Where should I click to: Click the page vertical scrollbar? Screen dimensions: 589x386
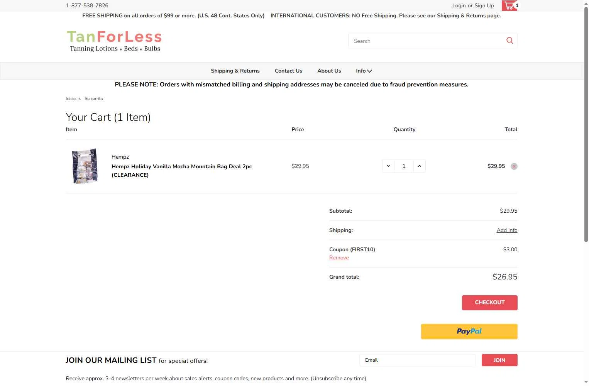tap(586, 124)
